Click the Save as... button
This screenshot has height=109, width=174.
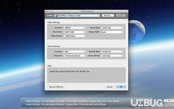(108, 15)
